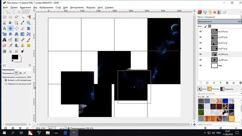Select the Dodge/Burn tool
This screenshot has width=242, height=136.
coord(23,51)
